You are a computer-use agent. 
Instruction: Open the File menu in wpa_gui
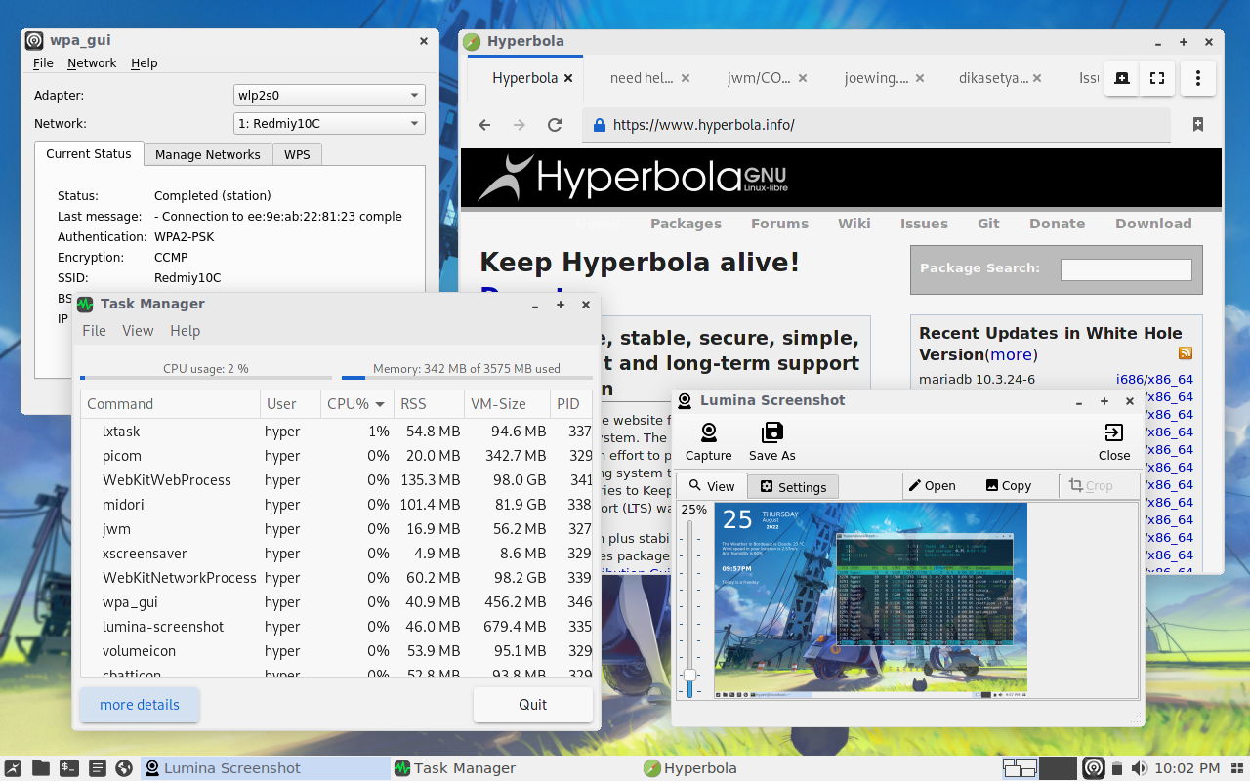click(x=43, y=62)
